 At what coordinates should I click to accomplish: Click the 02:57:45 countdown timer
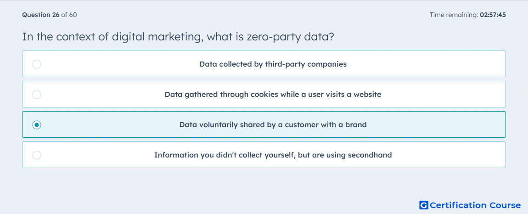pyautogui.click(x=493, y=15)
